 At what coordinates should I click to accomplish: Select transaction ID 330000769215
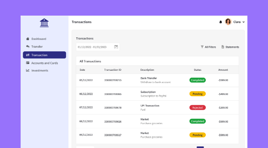point(113,80)
